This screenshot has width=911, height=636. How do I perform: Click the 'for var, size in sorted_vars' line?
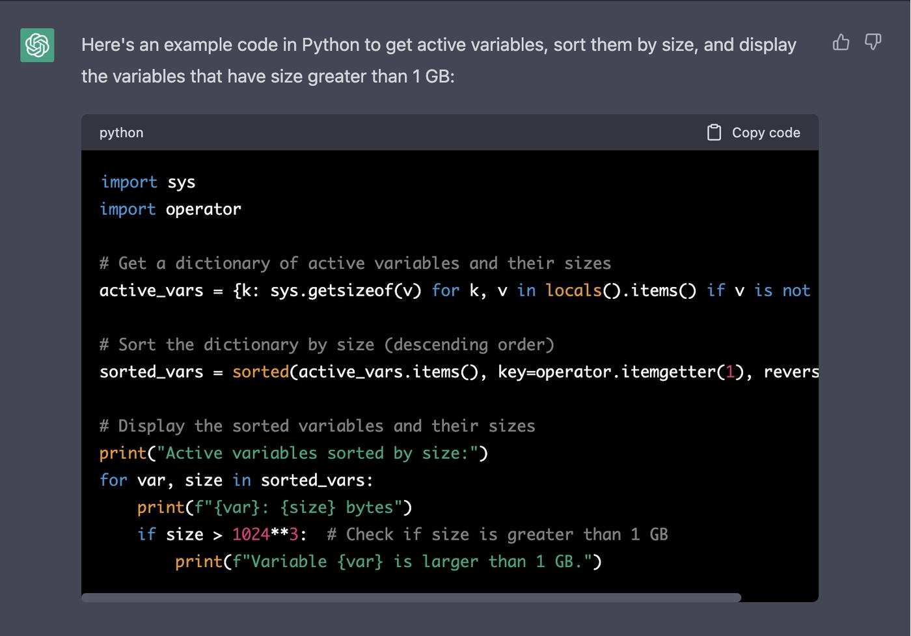pyautogui.click(x=236, y=480)
